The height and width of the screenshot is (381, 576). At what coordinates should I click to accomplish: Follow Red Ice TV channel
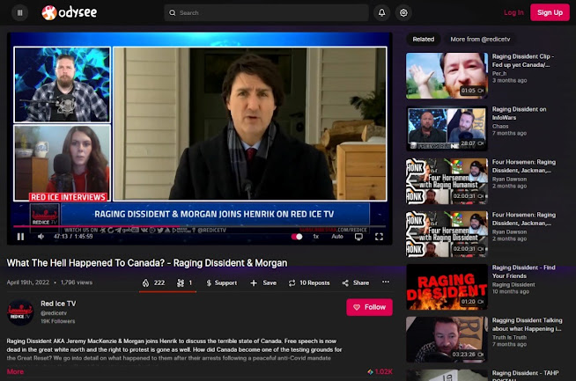(369, 307)
